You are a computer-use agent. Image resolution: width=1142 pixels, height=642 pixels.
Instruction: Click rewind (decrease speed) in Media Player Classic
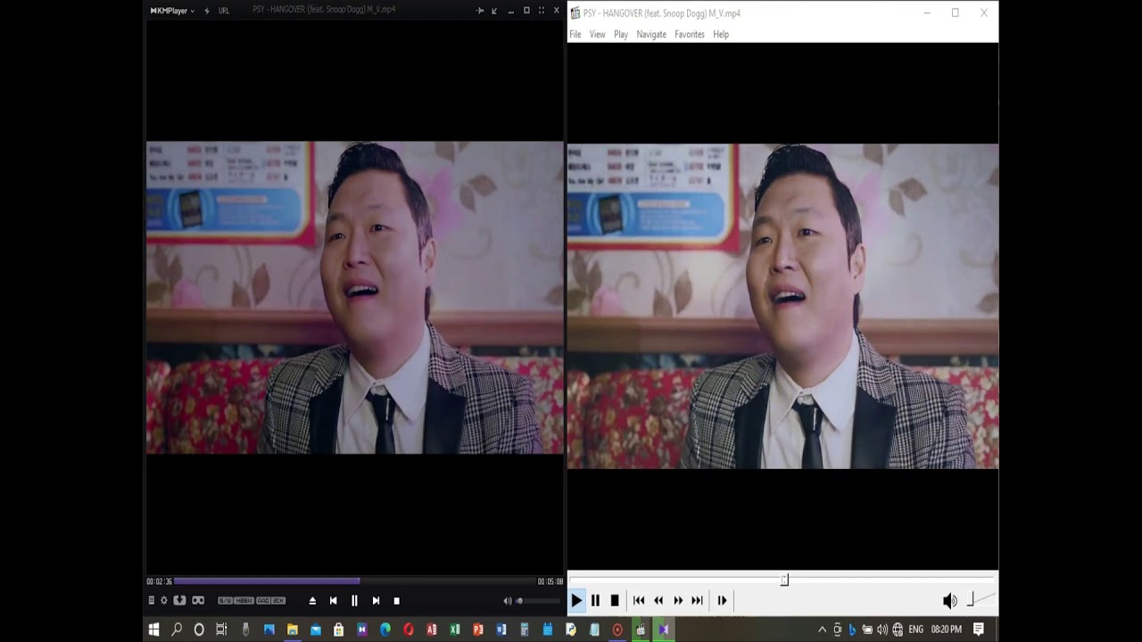[x=658, y=601]
